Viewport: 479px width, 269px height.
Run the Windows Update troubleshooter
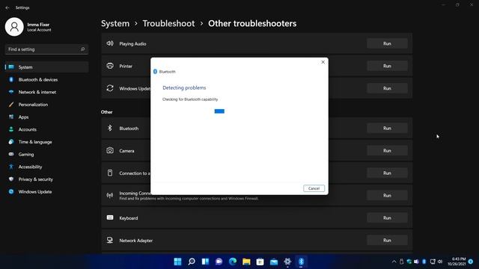coord(387,88)
